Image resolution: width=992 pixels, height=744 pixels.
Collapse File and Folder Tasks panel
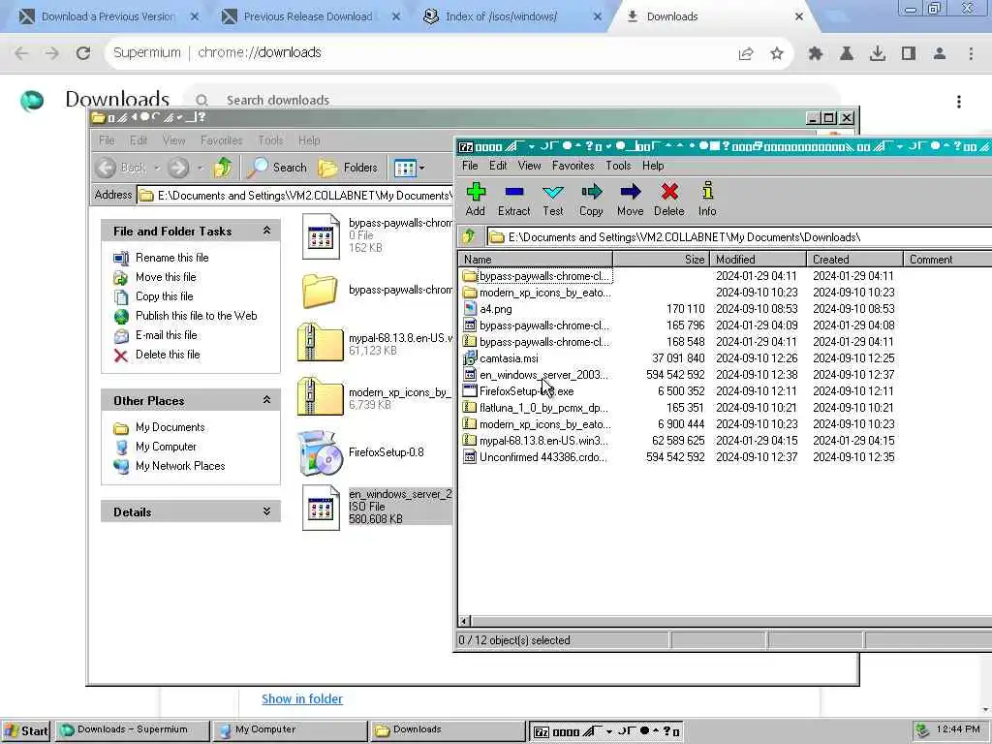(x=267, y=231)
